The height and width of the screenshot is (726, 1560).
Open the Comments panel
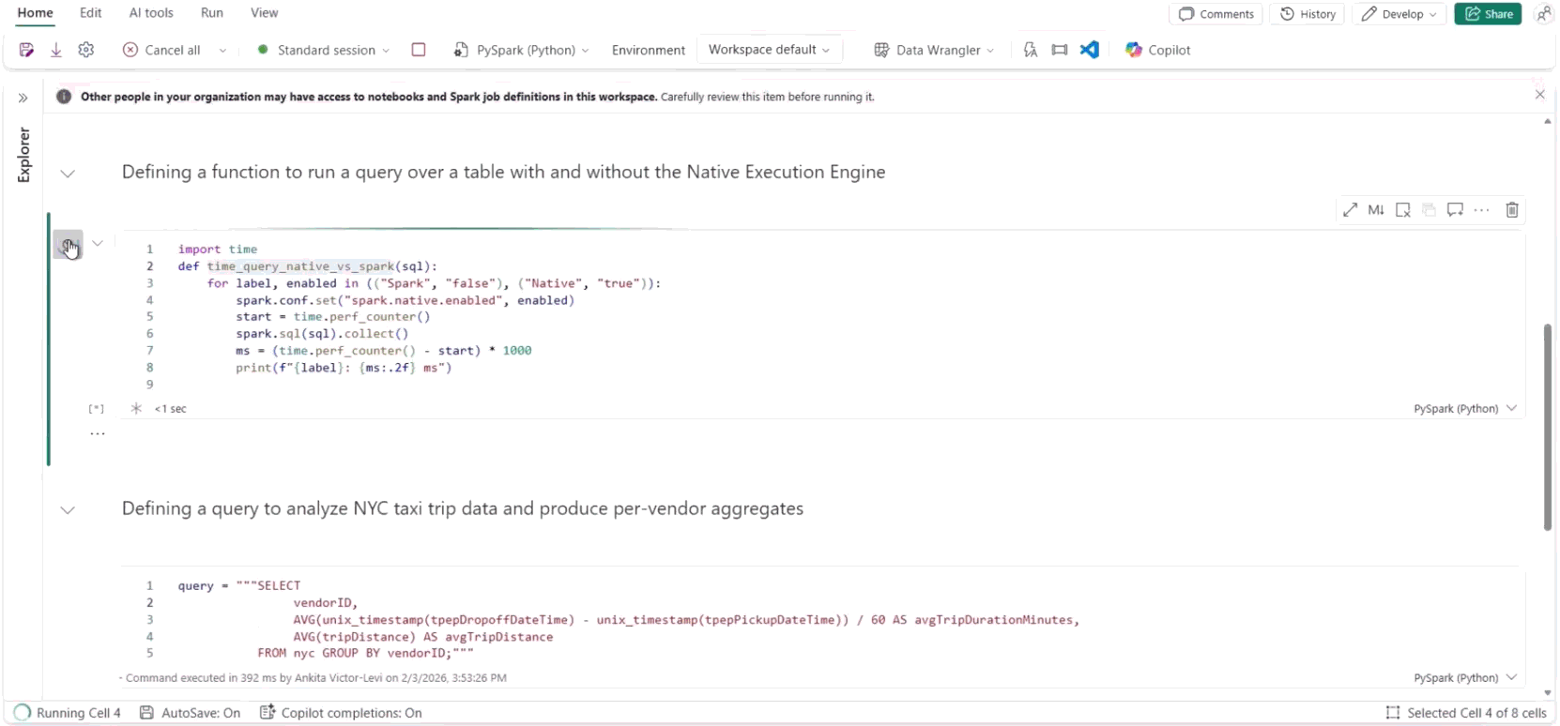[x=1216, y=14]
